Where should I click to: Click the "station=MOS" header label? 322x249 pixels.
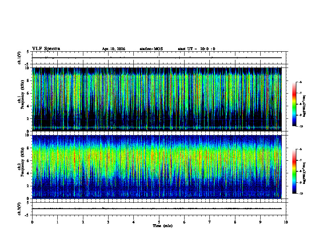(151, 49)
